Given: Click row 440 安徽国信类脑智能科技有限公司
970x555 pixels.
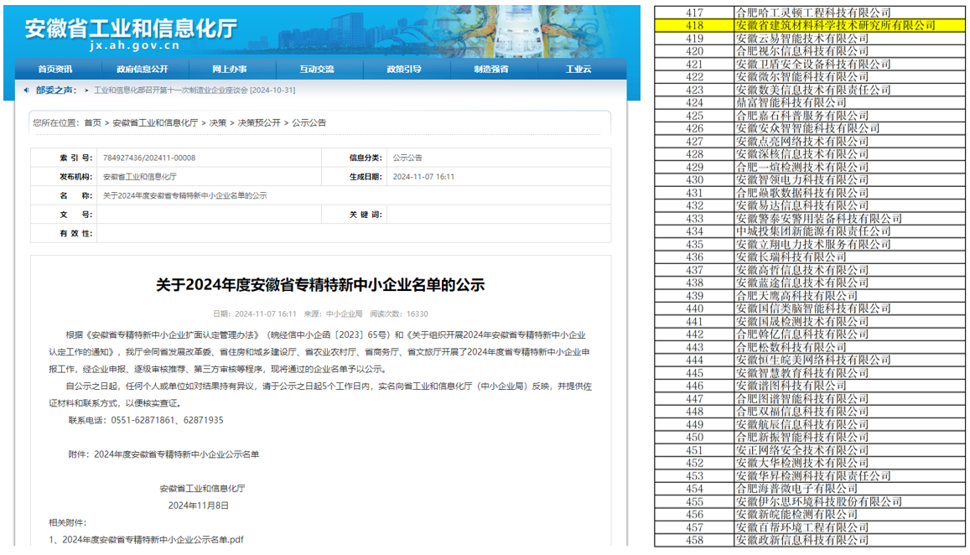Looking at the screenshot, I should coord(813,309).
